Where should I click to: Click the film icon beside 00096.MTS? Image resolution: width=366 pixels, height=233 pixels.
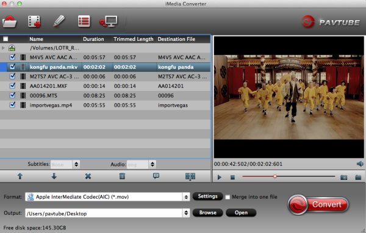[x=23, y=96]
